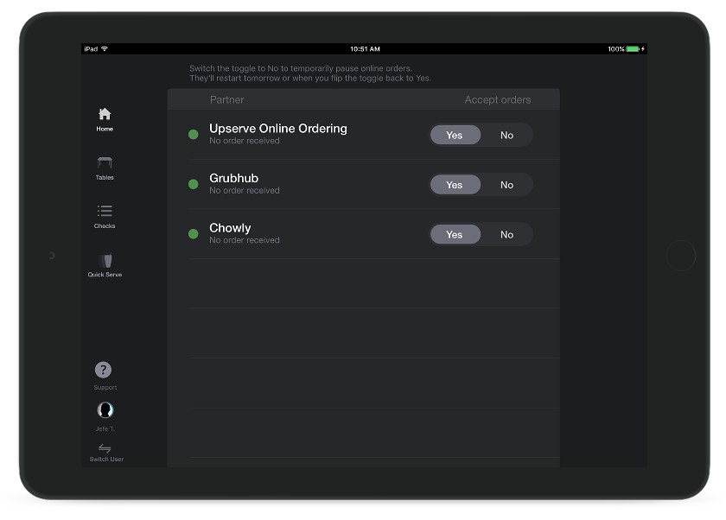Click green status dot for Upserve Online Ordering
Screen dimensions: 726x520
(x=194, y=135)
